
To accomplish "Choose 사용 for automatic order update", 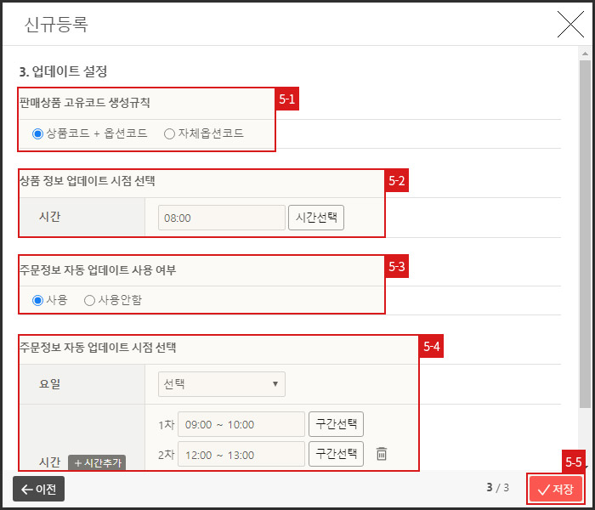I will [x=37, y=301].
